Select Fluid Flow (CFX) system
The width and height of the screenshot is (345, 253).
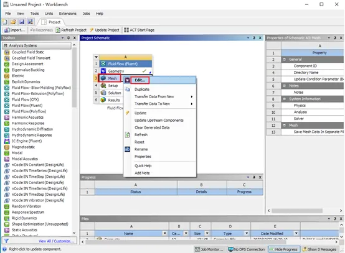[25, 99]
